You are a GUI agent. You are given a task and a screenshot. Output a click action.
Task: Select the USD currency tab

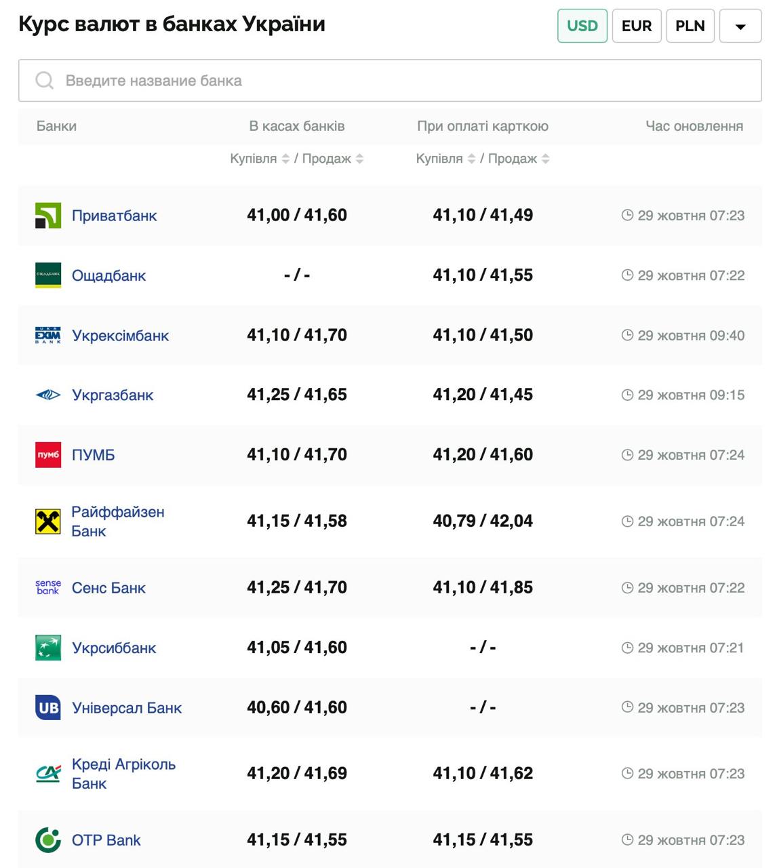(x=582, y=26)
